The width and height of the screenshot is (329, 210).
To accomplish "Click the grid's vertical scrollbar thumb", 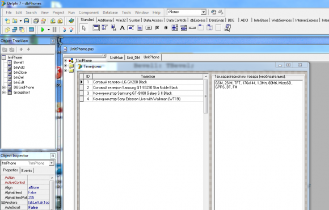I will point(205,96).
